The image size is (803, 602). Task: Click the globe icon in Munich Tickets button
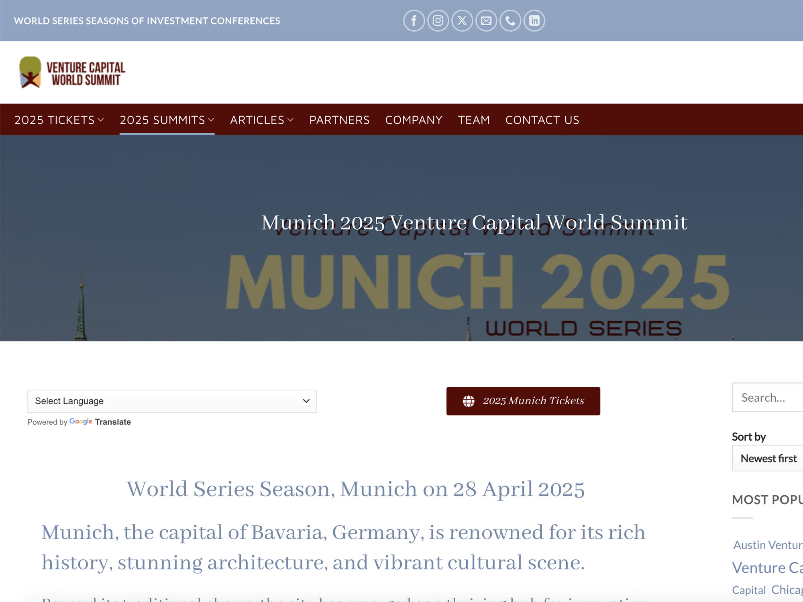pyautogui.click(x=469, y=401)
